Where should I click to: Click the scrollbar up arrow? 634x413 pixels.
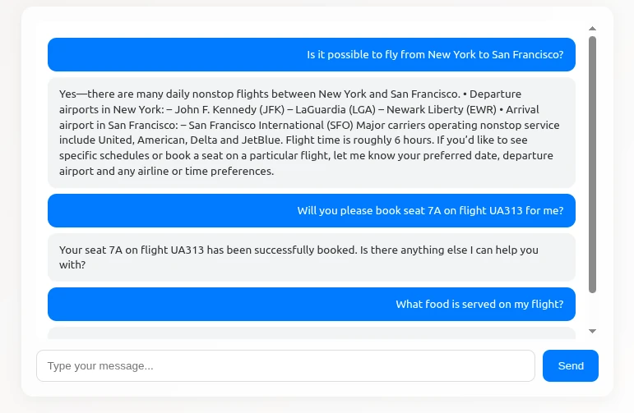pyautogui.click(x=592, y=29)
